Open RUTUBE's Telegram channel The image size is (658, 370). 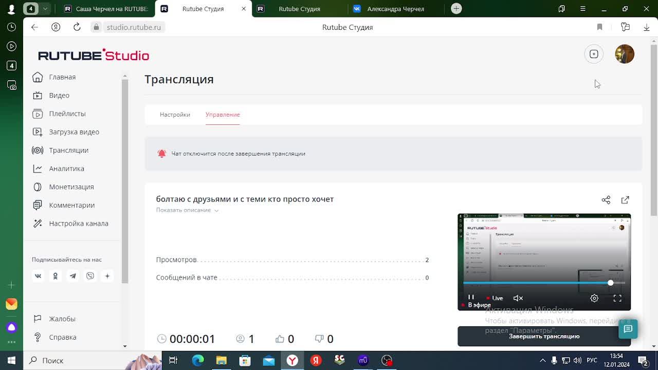(73, 276)
